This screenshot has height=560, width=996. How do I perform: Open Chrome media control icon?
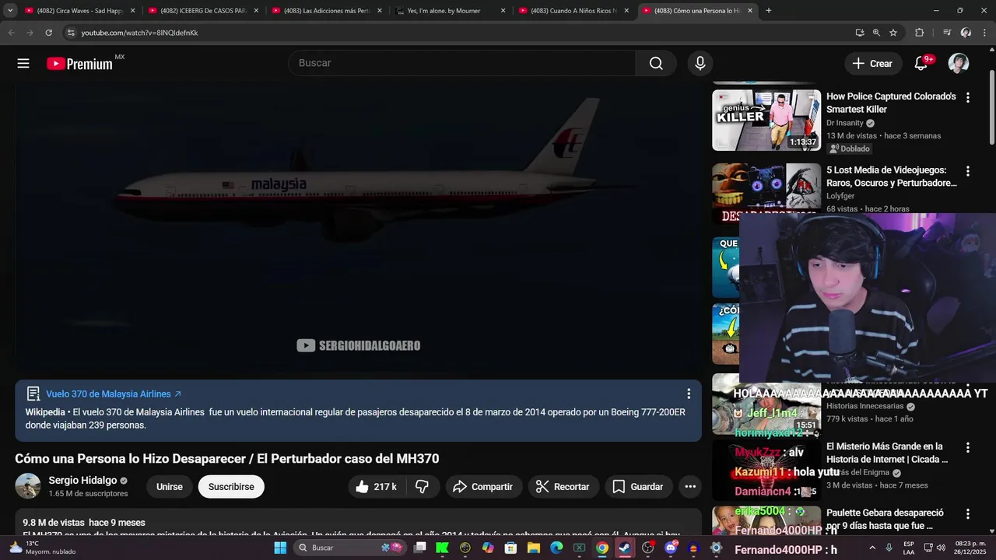point(947,33)
